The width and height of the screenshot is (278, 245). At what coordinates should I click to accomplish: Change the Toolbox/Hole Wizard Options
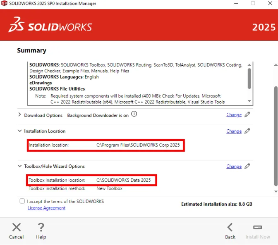234,167
